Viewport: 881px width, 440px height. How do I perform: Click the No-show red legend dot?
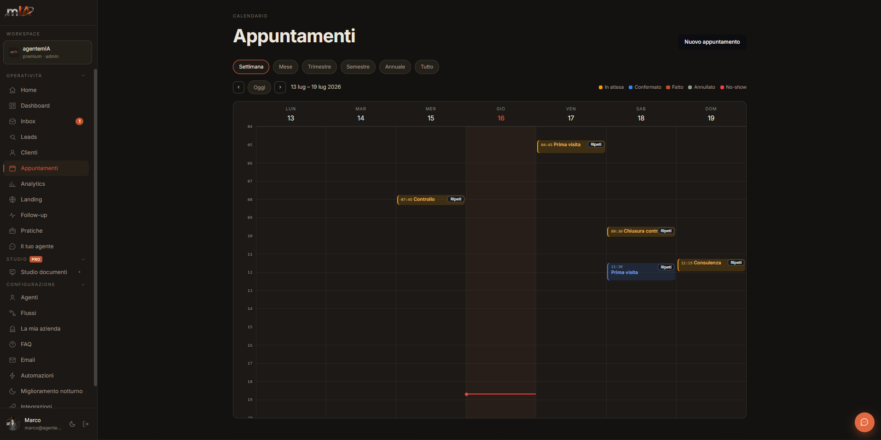coord(722,87)
